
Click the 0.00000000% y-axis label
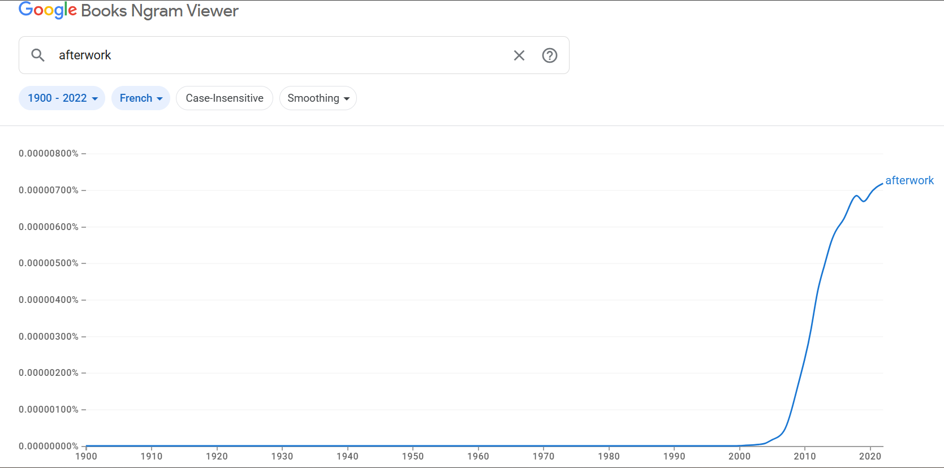(49, 446)
